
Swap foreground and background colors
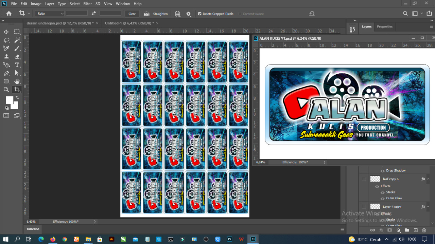click(17, 98)
